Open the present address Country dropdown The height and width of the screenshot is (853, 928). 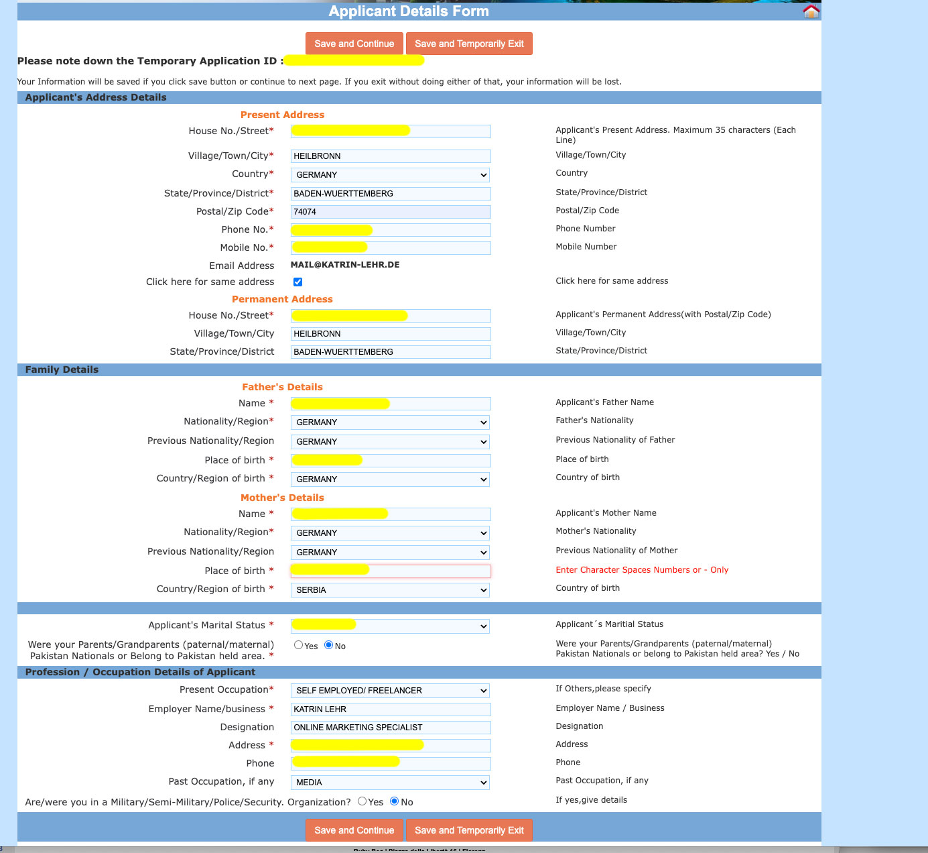tap(390, 175)
